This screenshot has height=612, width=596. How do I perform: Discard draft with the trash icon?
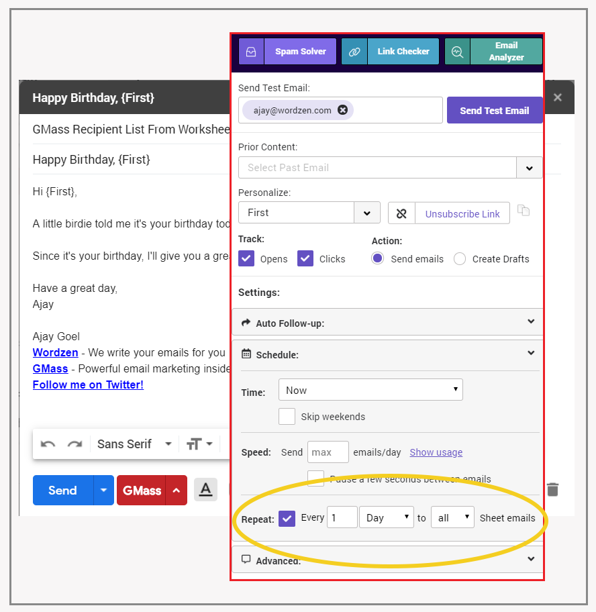[x=552, y=489]
